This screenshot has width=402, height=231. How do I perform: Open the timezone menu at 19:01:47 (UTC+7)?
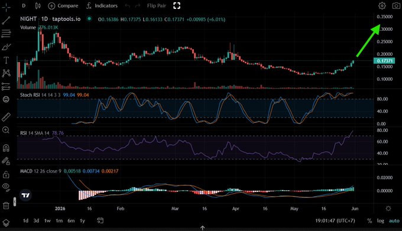[x=335, y=220]
